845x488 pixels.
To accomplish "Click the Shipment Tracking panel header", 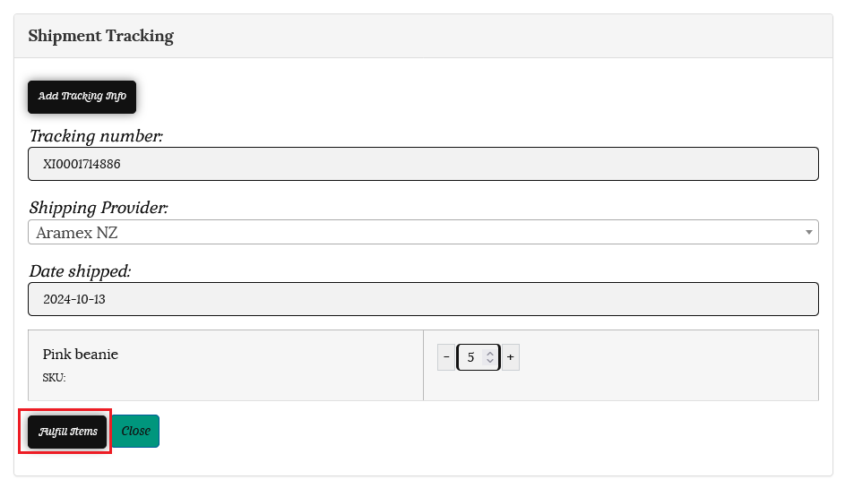I will coord(101,37).
